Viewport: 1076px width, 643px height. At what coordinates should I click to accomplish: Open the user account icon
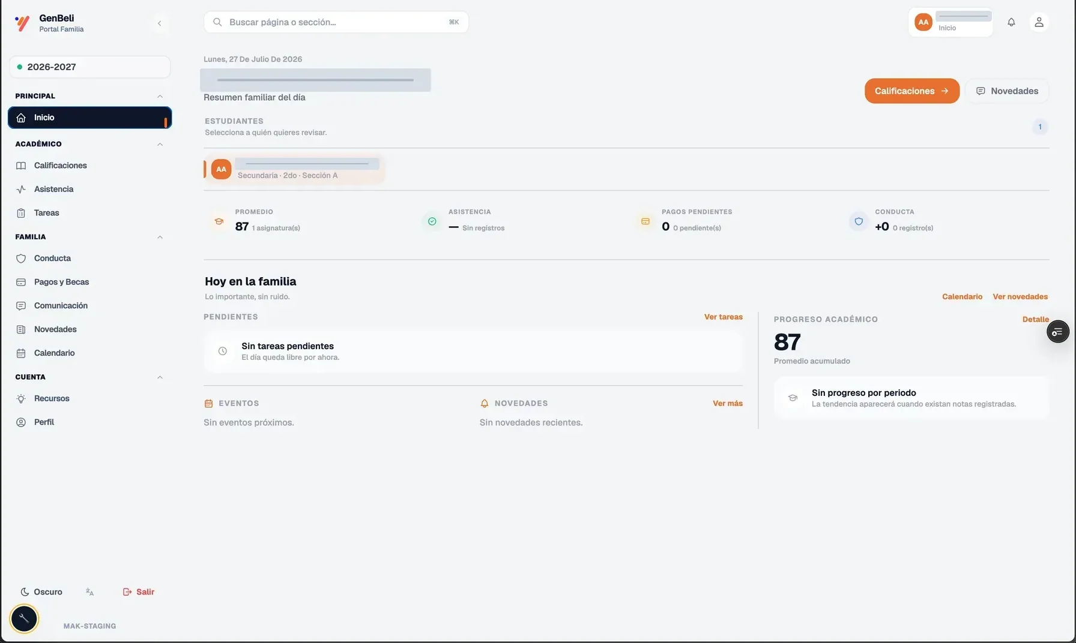[x=1039, y=22]
